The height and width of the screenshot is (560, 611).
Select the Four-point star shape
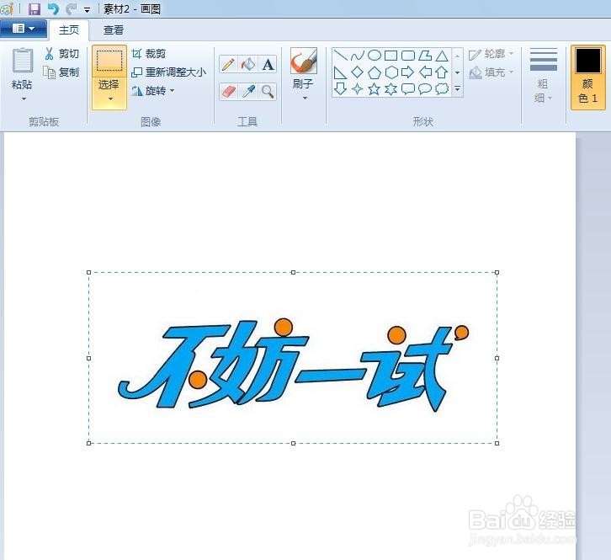(x=358, y=89)
